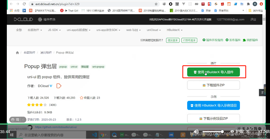Expand the HBuilderX dropdown menu
This screenshot has height=139, width=270.
175,30
